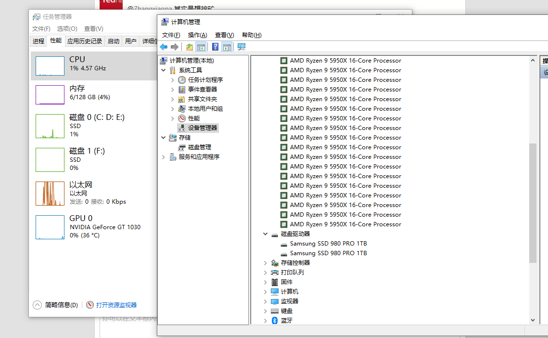Expand Services and Applications tree node
Image resolution: width=548 pixels, height=338 pixels.
[x=164, y=157]
